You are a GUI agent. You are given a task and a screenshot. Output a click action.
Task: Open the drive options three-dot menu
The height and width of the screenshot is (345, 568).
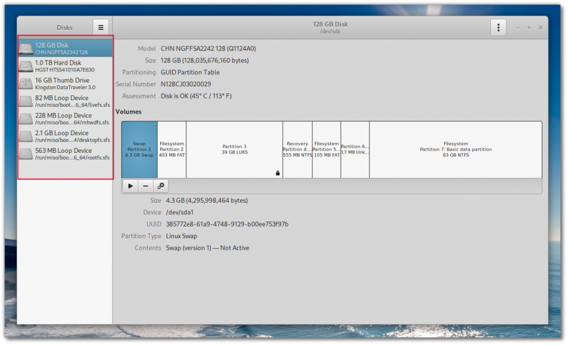pyautogui.click(x=498, y=27)
